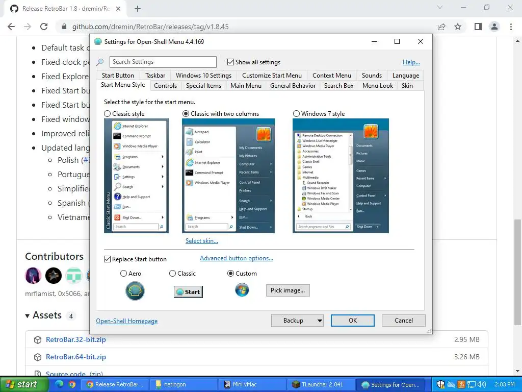Open the Chrome profile avatar menu
Screen dimensions: 522x392
tap(494, 27)
